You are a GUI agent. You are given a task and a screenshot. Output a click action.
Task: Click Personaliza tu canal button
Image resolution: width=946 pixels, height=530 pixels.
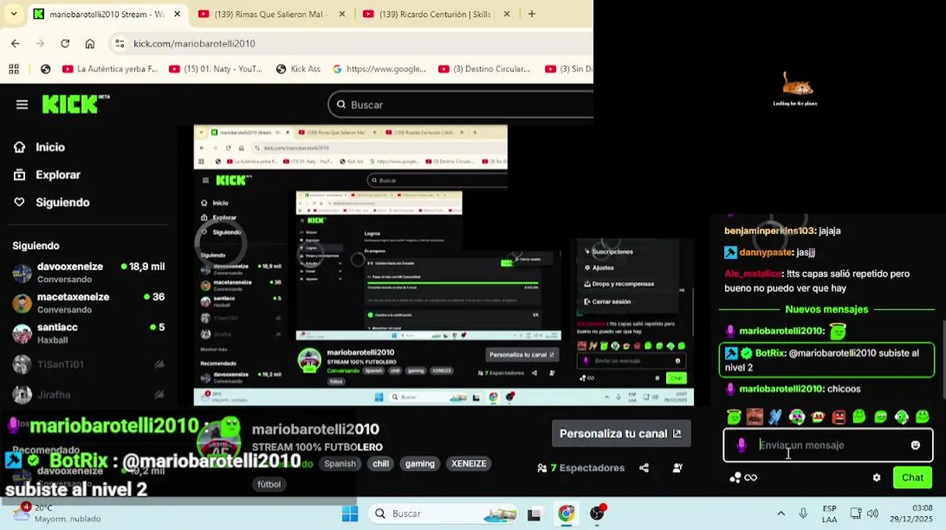pos(620,434)
